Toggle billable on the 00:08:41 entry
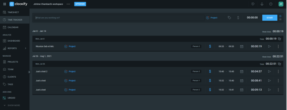 point(210,81)
